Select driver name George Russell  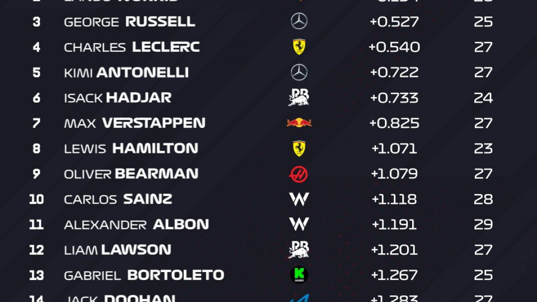point(129,21)
